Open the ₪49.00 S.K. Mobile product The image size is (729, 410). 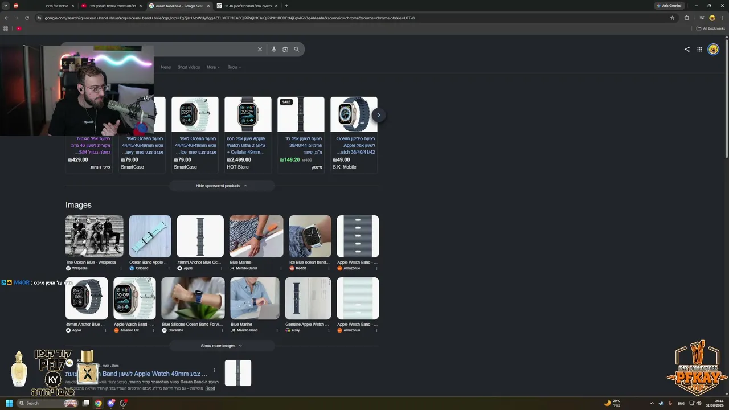(354, 134)
